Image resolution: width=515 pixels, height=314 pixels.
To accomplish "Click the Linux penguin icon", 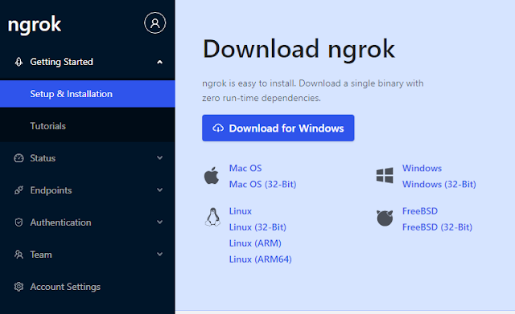I will (212, 217).
